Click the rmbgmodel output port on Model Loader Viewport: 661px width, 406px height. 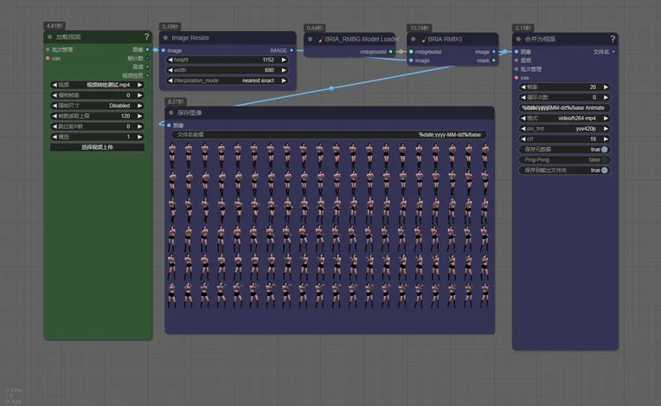(x=391, y=51)
